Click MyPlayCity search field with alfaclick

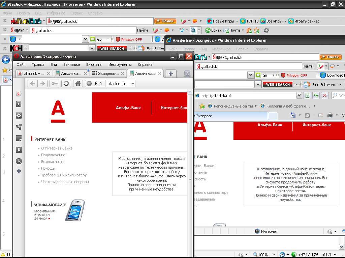[x=100, y=21]
